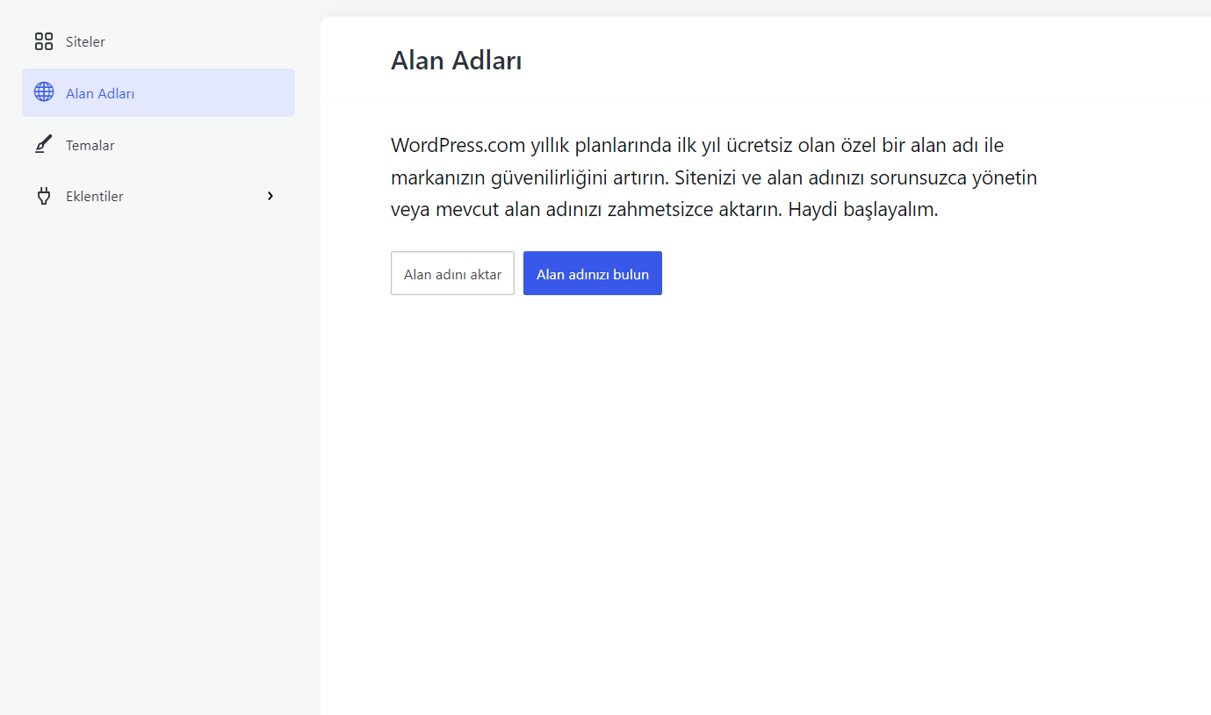Open the Eklentiler menu label

point(95,197)
